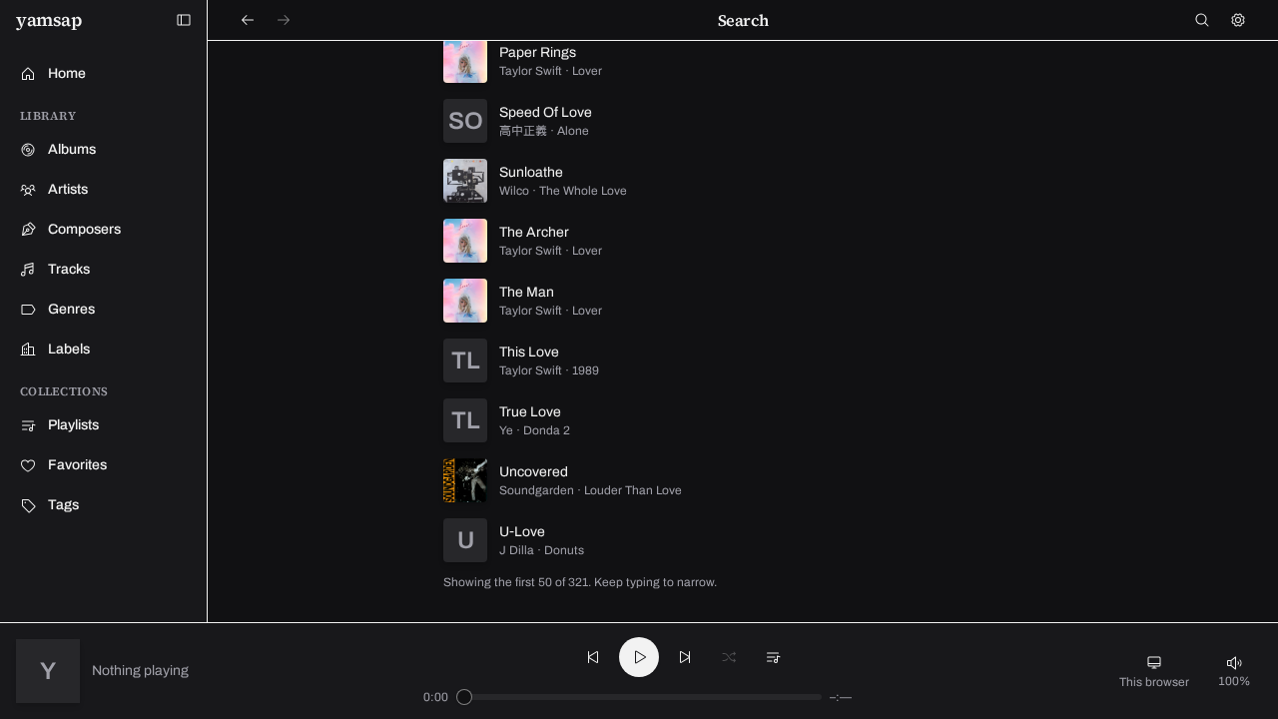Image resolution: width=1278 pixels, height=719 pixels.
Task: Click The Man album cover thumbnail
Action: point(465,301)
